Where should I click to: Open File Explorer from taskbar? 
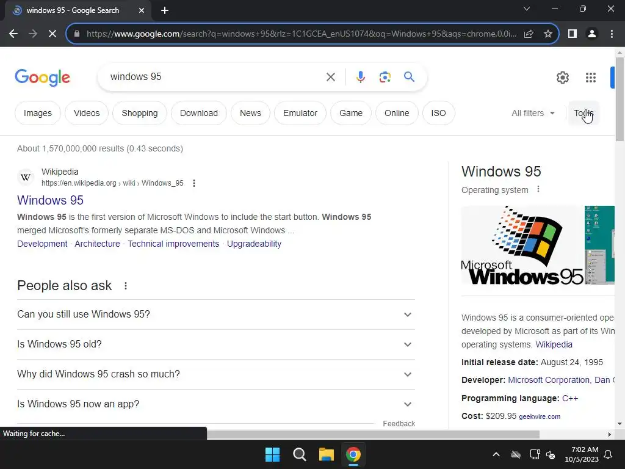pos(326,454)
